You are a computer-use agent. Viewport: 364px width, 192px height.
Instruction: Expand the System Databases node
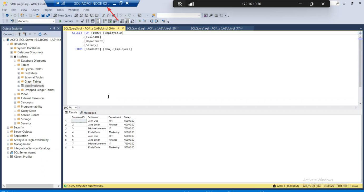11,48
